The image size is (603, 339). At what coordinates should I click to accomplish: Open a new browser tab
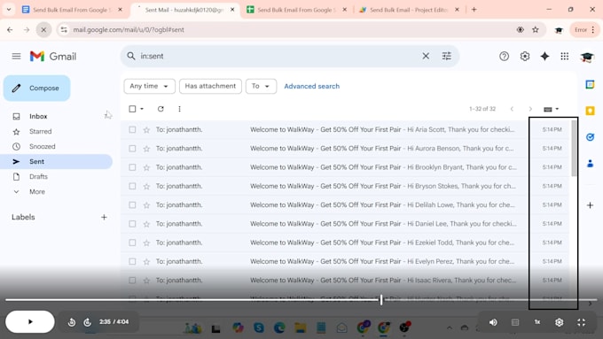point(474,10)
